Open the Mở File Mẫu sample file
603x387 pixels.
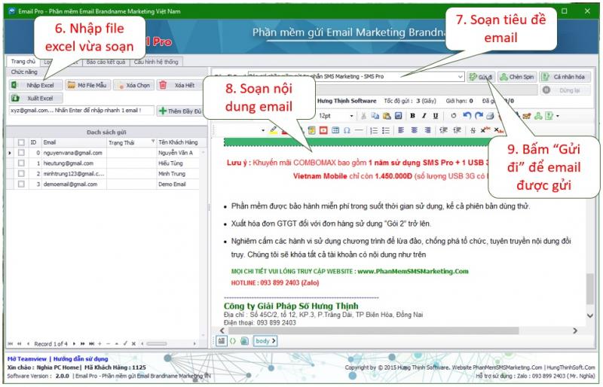coord(88,85)
